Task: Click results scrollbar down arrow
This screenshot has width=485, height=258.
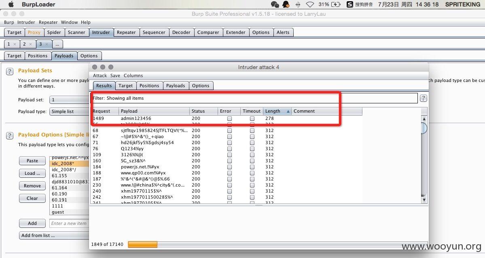Action: pyautogui.click(x=424, y=200)
